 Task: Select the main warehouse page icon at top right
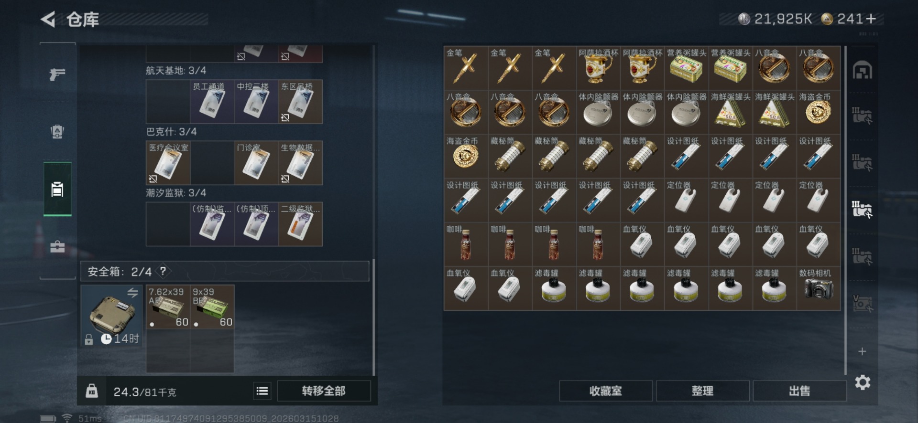click(863, 70)
